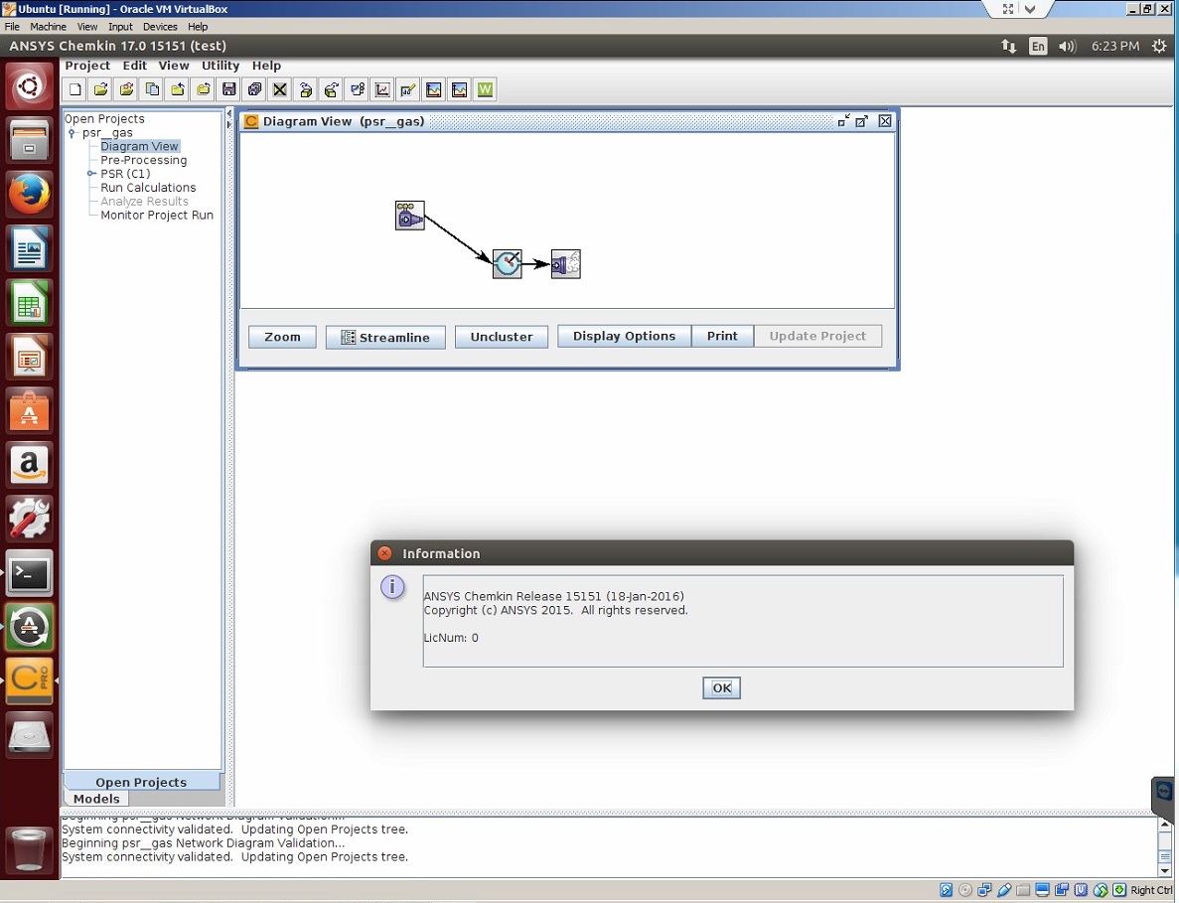This screenshot has width=1179, height=903.
Task: Click the Save All stacked disks icon
Action: [x=254, y=90]
